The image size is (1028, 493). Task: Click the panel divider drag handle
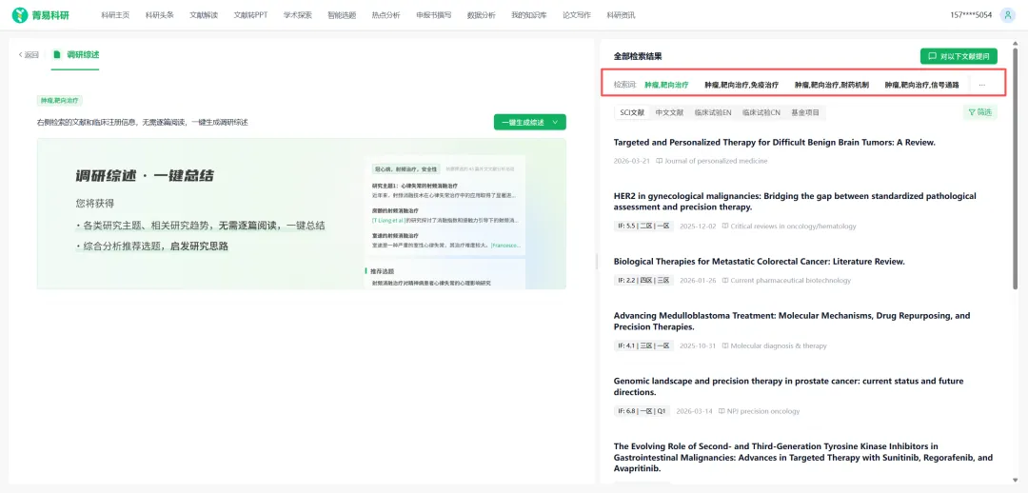(x=597, y=262)
